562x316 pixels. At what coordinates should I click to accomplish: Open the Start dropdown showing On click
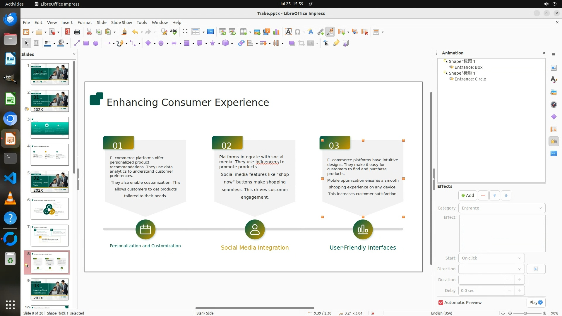491,258
